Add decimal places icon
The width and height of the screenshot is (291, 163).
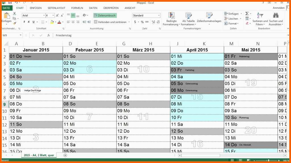153,22
